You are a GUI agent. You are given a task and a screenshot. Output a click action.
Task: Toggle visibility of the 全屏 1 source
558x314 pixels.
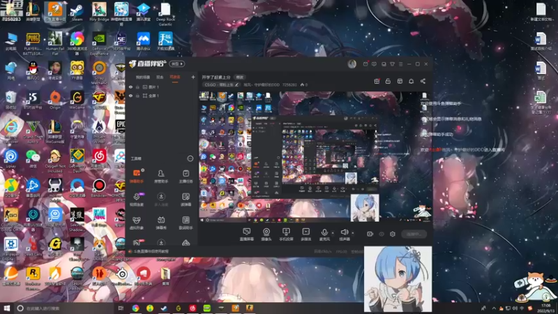tap(130, 96)
